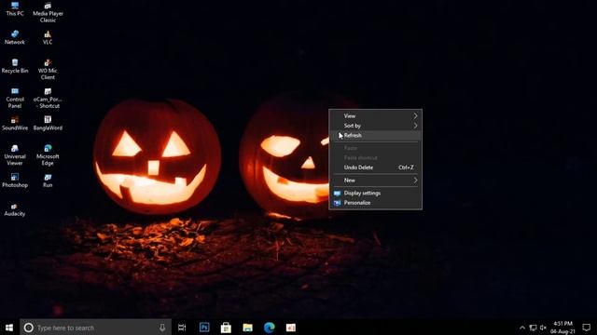The image size is (597, 335).
Task: Open This PC desktop icon
Action: (15, 8)
